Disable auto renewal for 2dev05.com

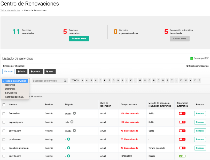(x=182, y=156)
